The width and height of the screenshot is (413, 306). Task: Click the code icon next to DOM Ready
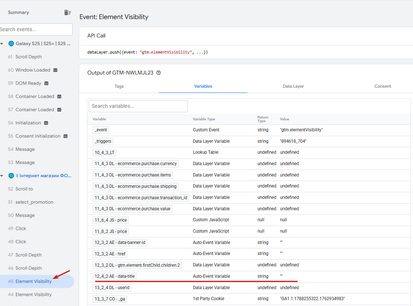point(47,83)
